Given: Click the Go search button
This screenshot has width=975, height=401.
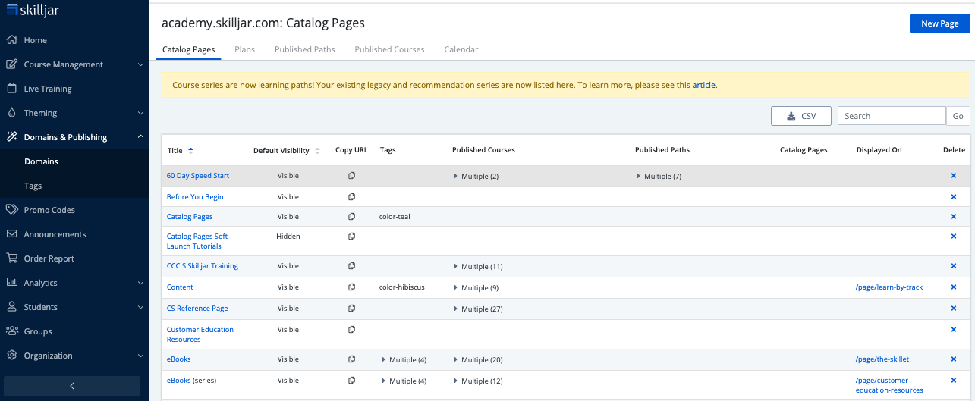Looking at the screenshot, I should tap(958, 116).
